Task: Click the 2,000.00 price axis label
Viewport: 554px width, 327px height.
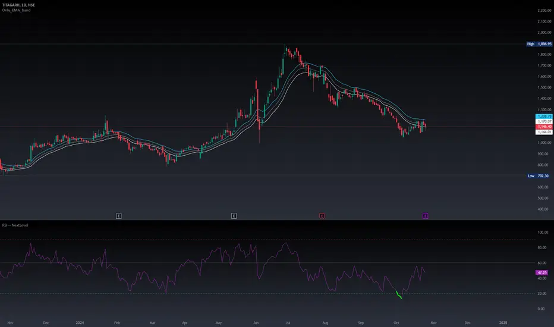Action: pos(544,33)
